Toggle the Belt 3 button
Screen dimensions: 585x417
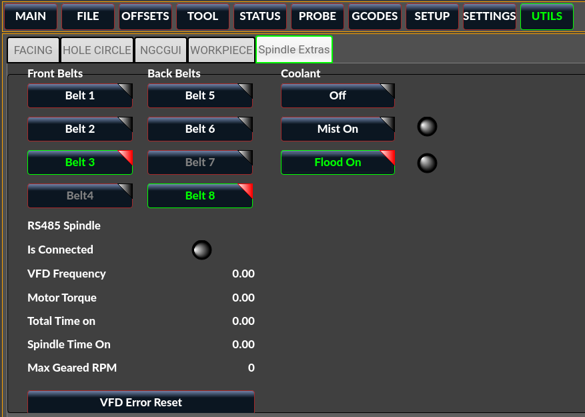(80, 162)
